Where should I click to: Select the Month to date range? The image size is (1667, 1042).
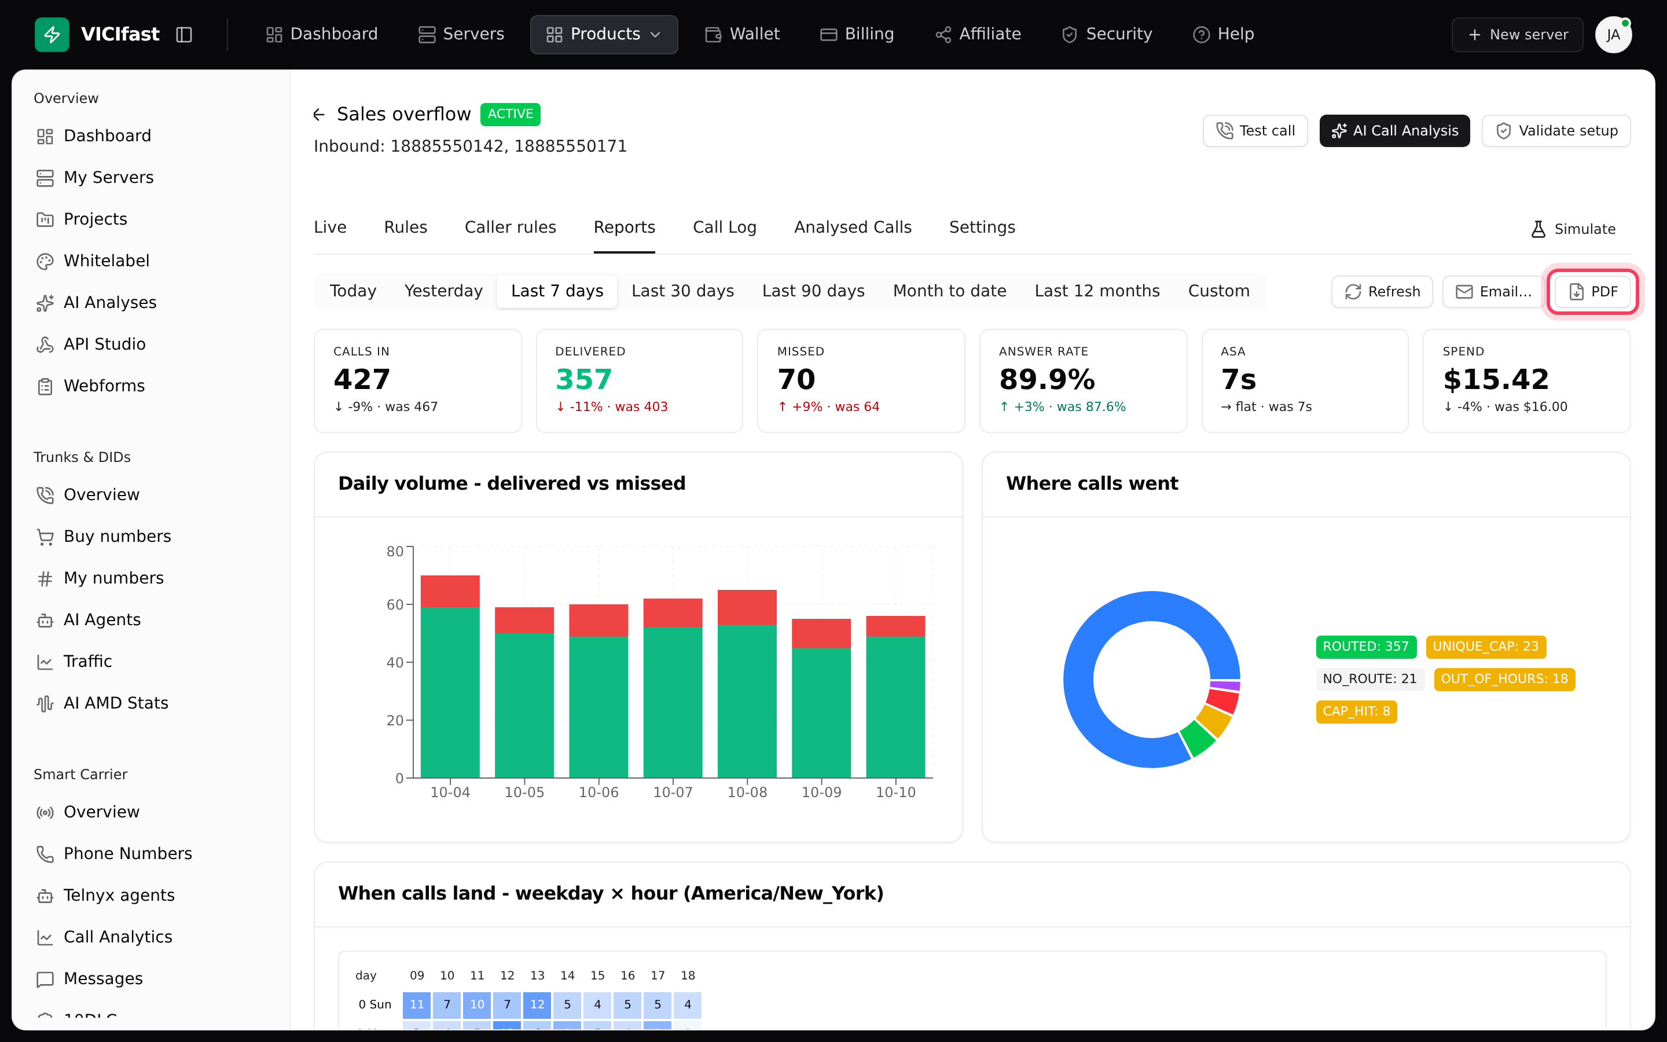(950, 291)
